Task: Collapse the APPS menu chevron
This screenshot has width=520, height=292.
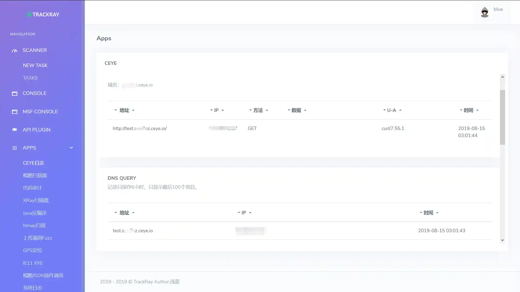Action: pyautogui.click(x=71, y=148)
